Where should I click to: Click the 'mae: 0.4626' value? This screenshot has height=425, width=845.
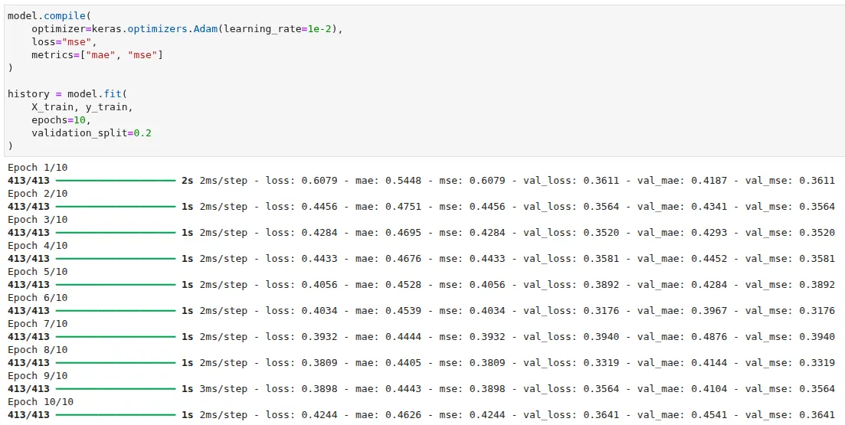pos(388,415)
